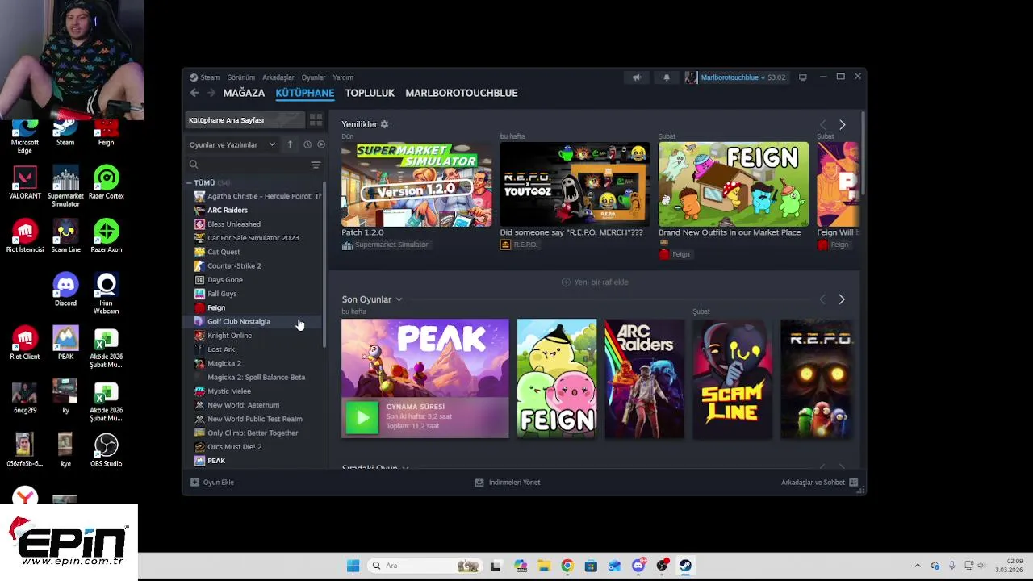The height and width of the screenshot is (581, 1033).
Task: Click Chrome icon in taskbar
Action: [x=567, y=566]
